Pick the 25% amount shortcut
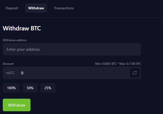The height and width of the screenshot is (114, 163). coord(48,88)
